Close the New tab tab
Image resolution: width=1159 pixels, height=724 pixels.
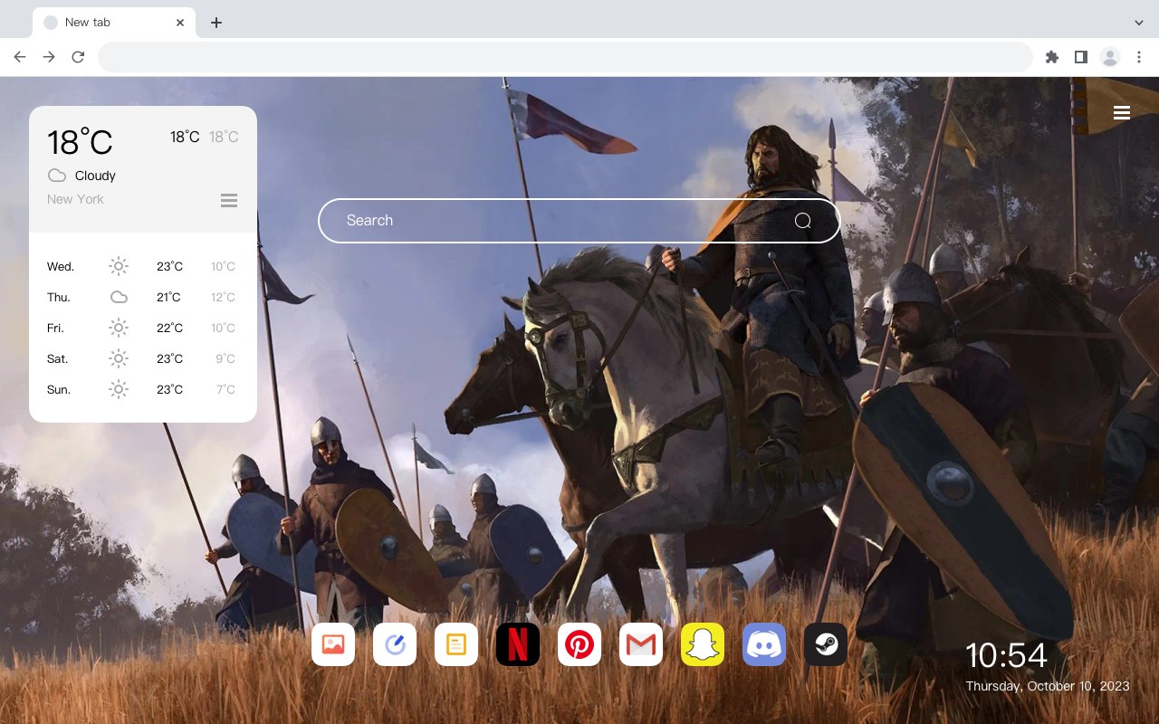pyautogui.click(x=180, y=23)
